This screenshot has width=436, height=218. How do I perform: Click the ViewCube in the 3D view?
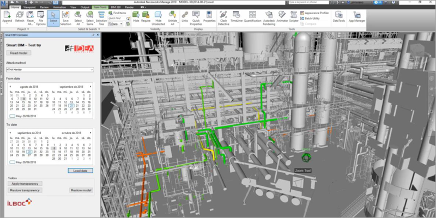coord(417,51)
